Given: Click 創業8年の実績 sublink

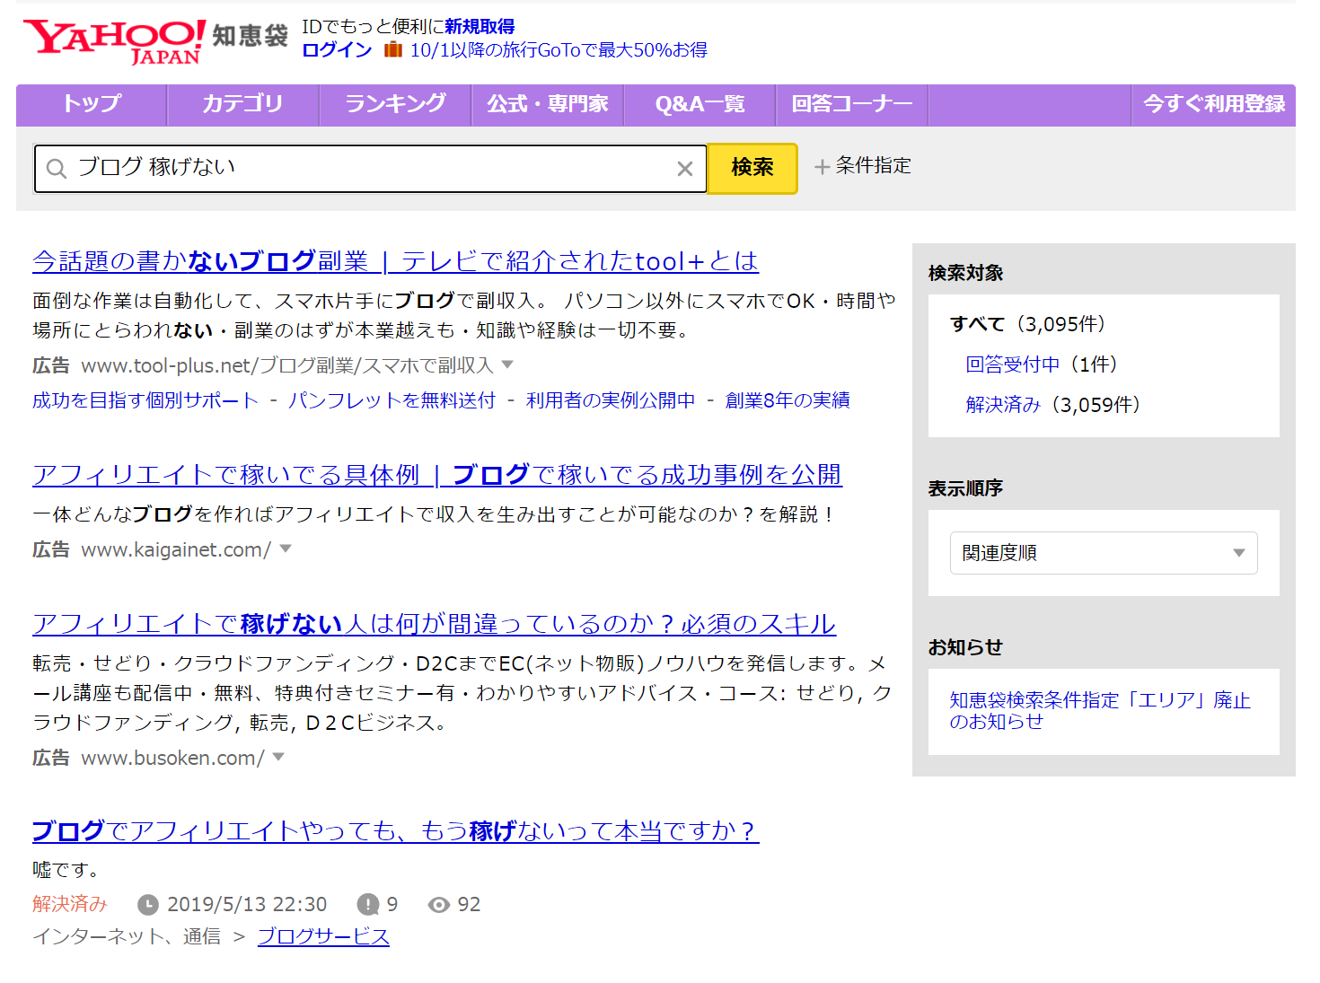Looking at the screenshot, I should pos(788,400).
